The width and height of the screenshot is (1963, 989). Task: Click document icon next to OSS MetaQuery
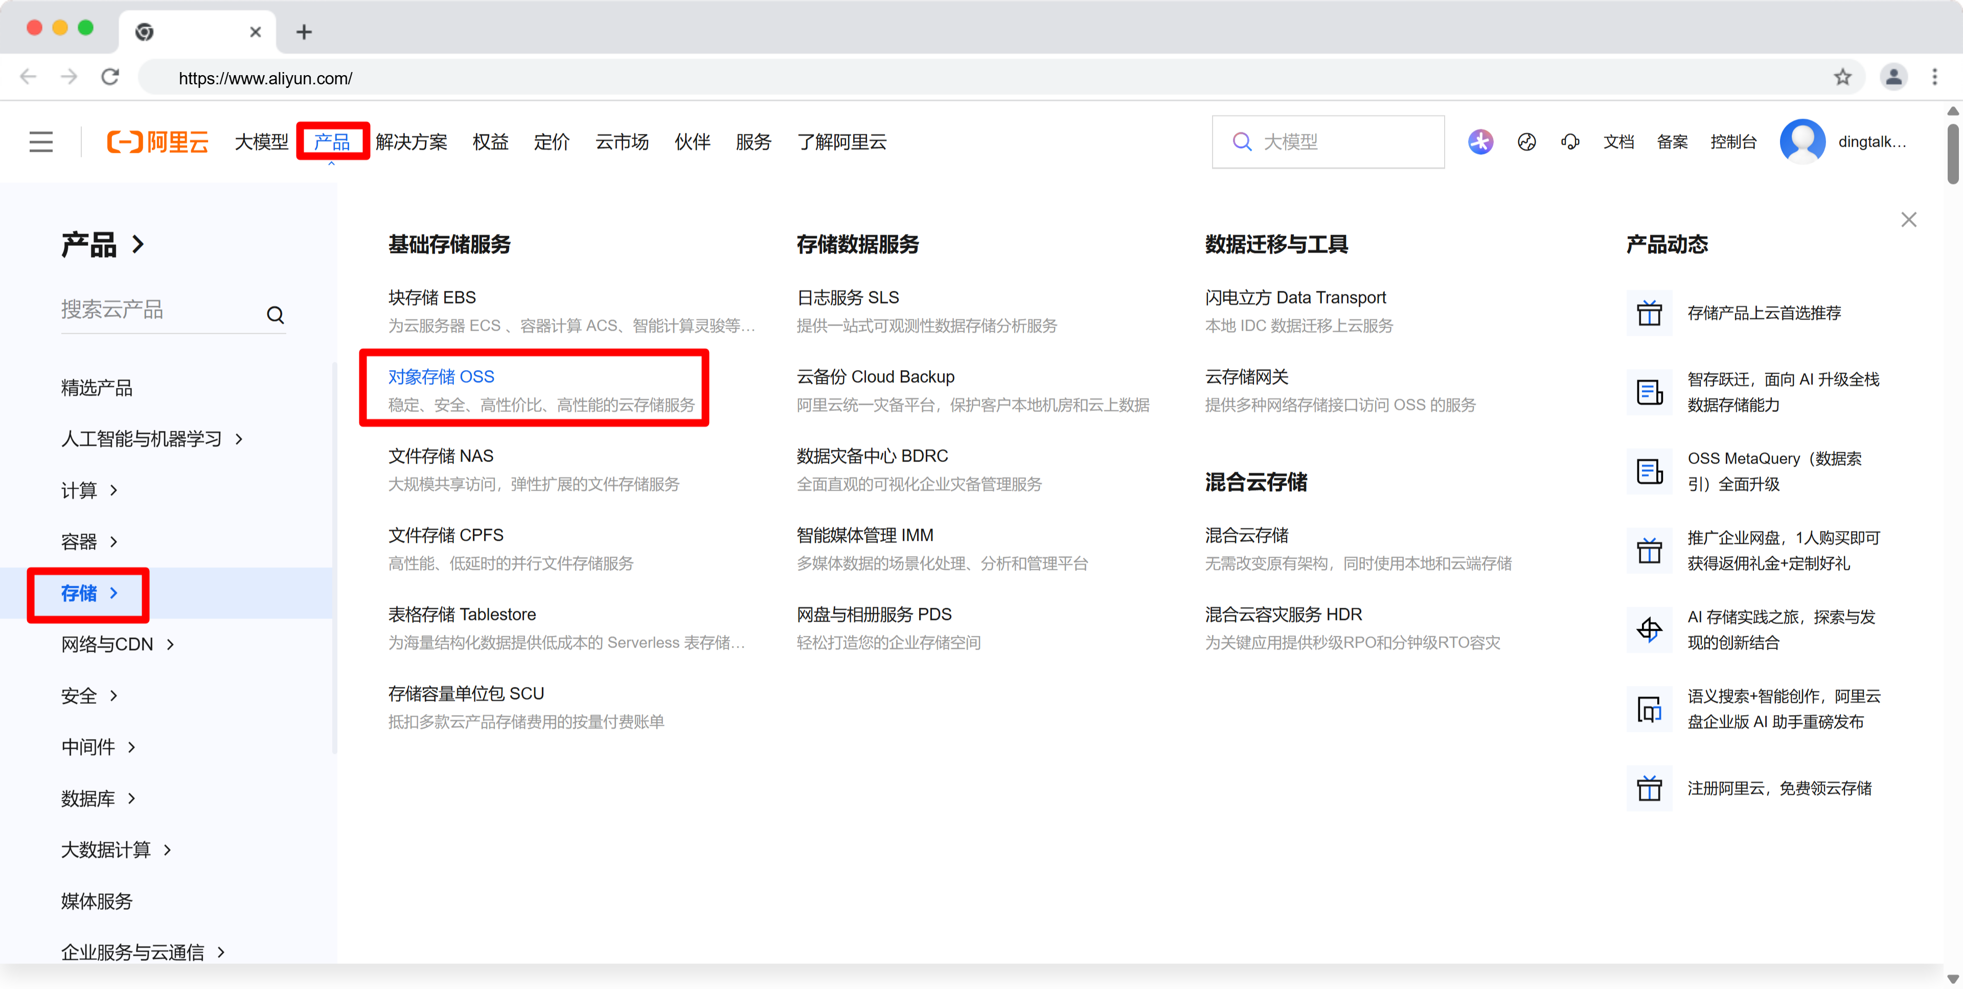1649,472
